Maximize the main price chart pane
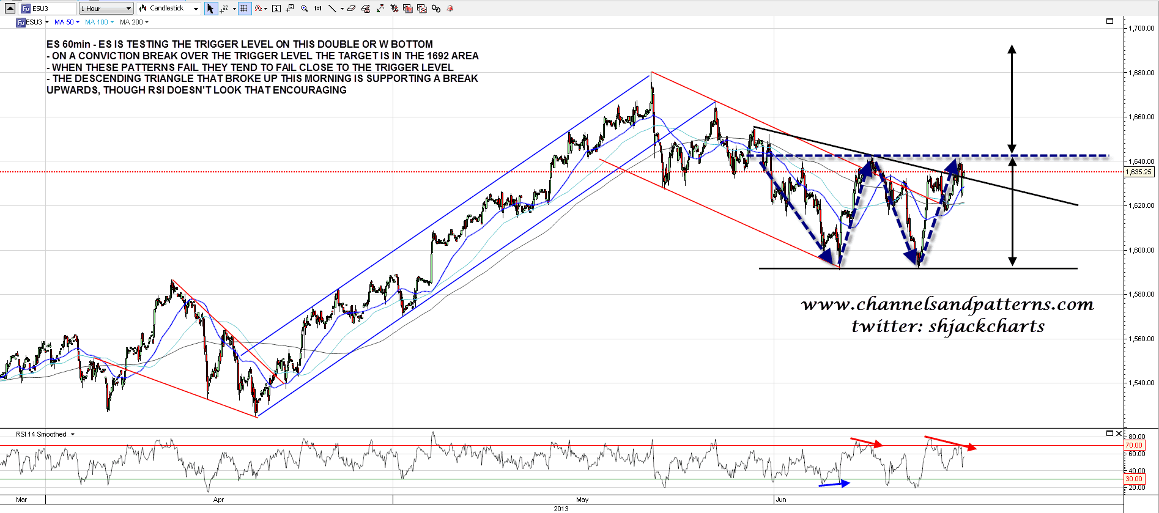1159x513 pixels. (x=1109, y=21)
